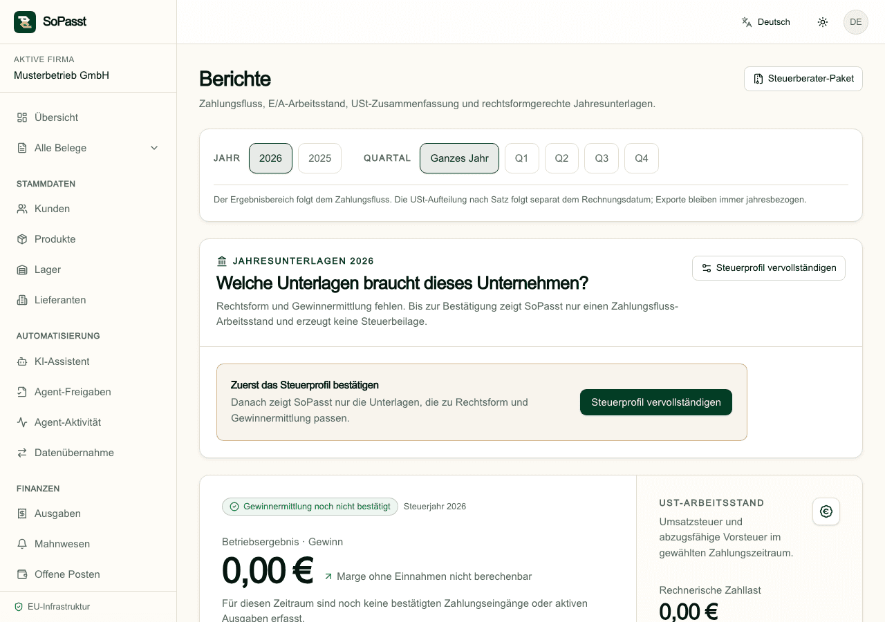
Task: Open Lieferanten in the sidebar
Action: point(88,300)
